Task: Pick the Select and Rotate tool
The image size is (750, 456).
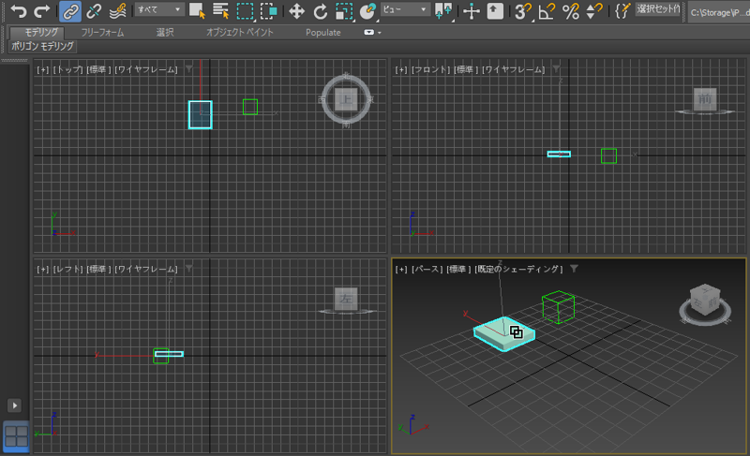Action: 321,11
